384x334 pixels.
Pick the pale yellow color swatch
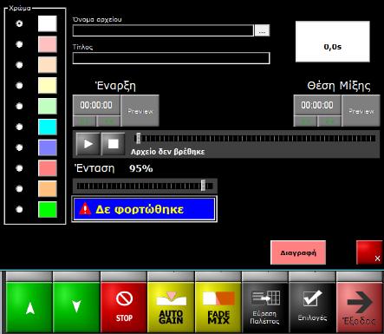click(x=48, y=86)
